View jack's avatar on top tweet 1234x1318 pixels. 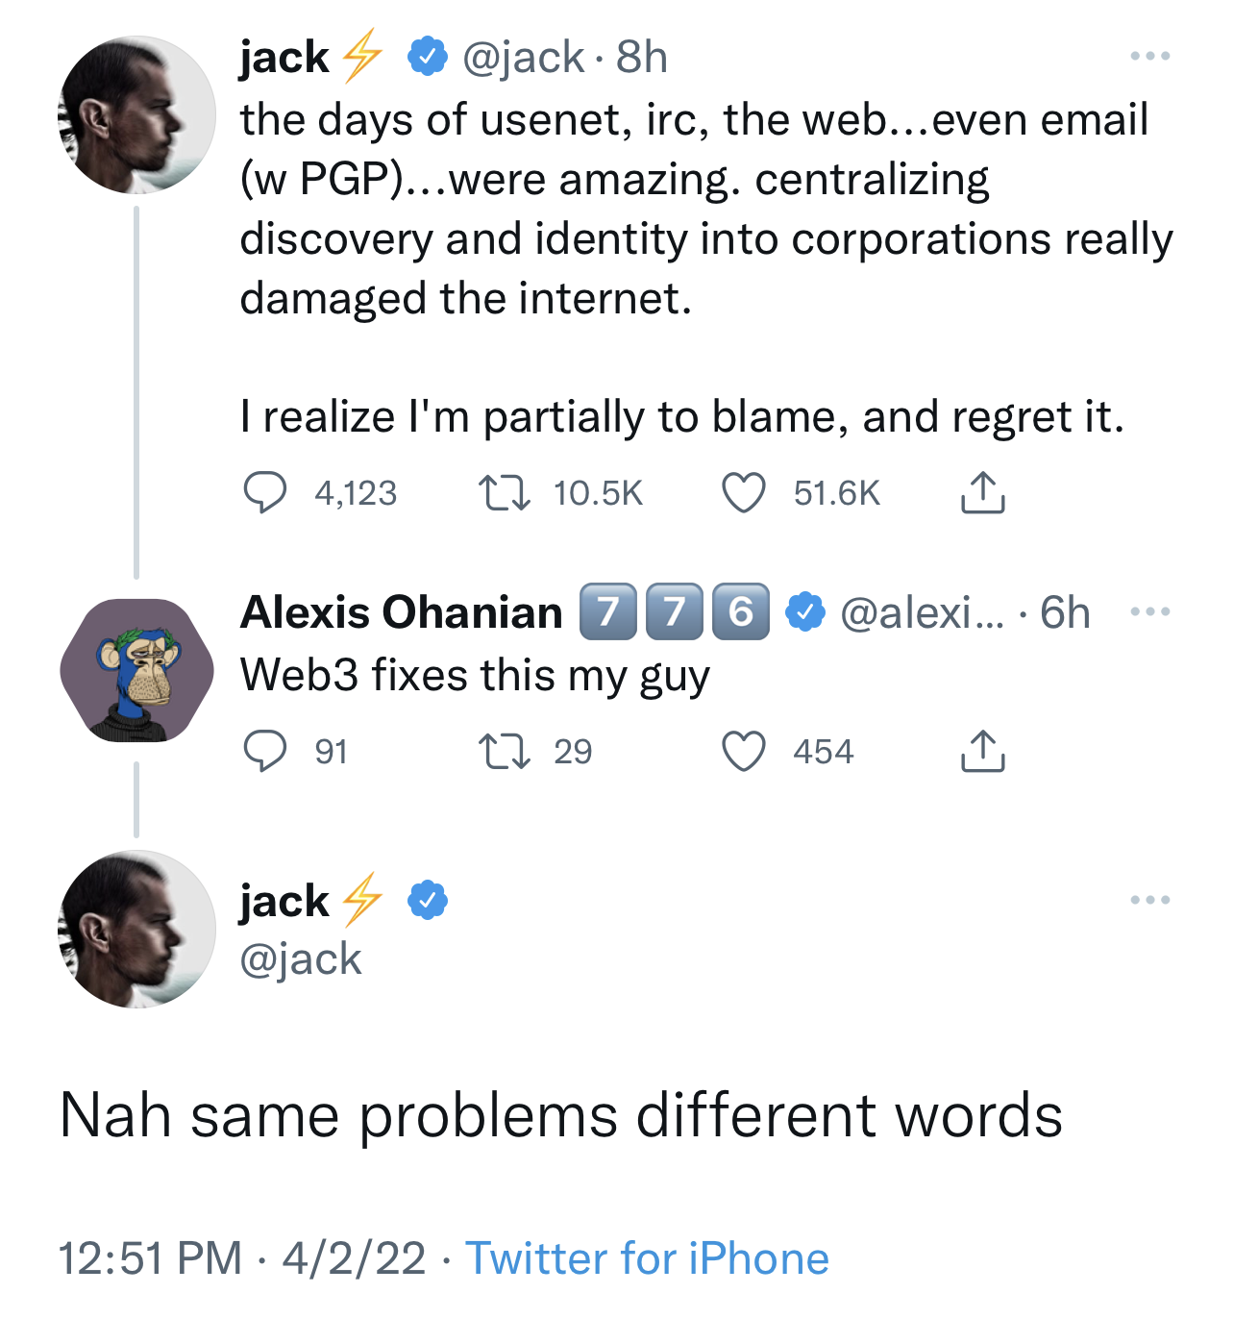[136, 115]
